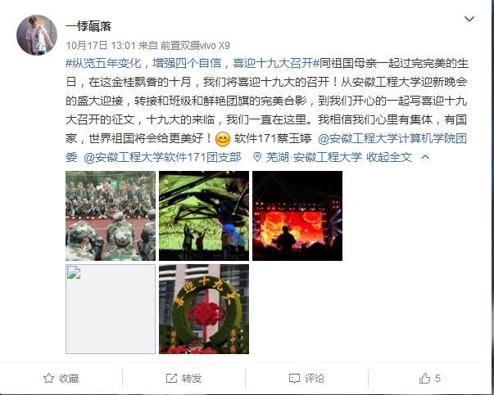Open the 前置双摄vivo X9 source link
This screenshot has width=494, height=395.
(x=195, y=46)
